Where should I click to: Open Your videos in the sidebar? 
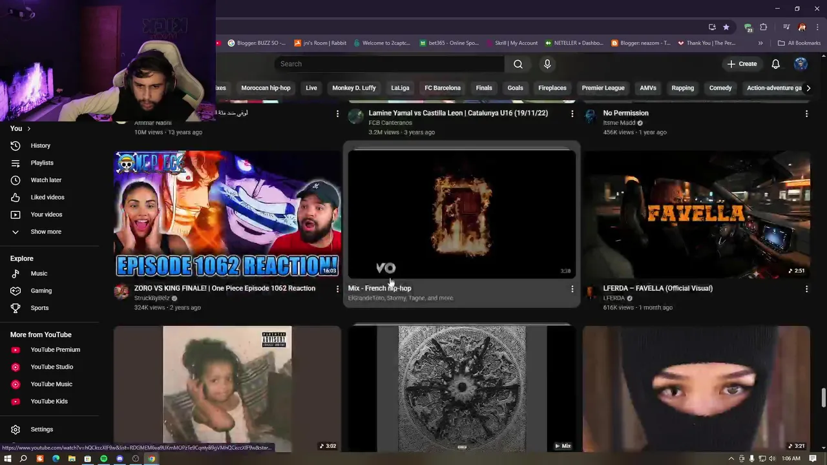pos(49,214)
